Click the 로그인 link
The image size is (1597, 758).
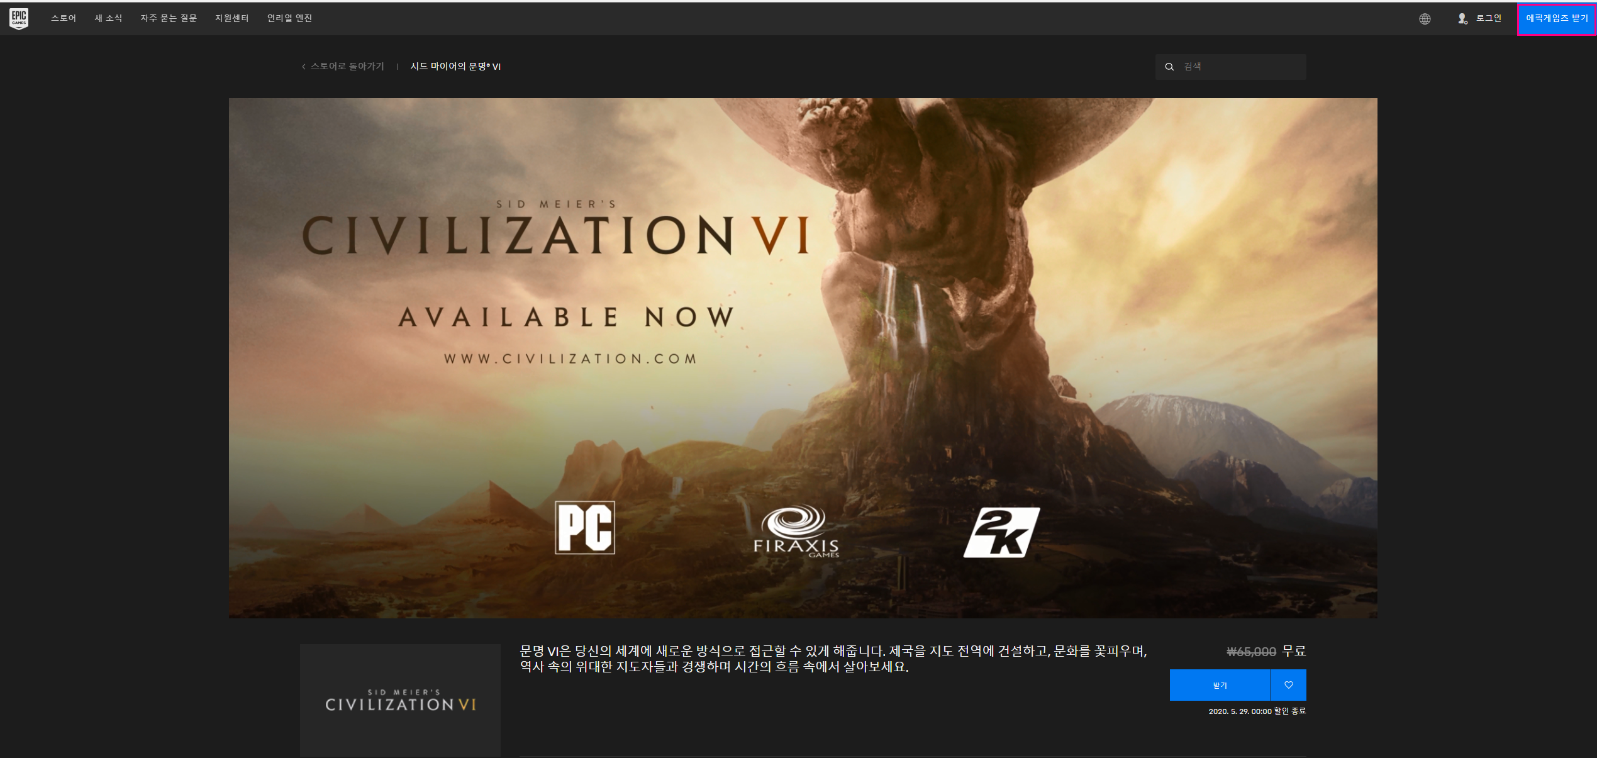point(1488,18)
